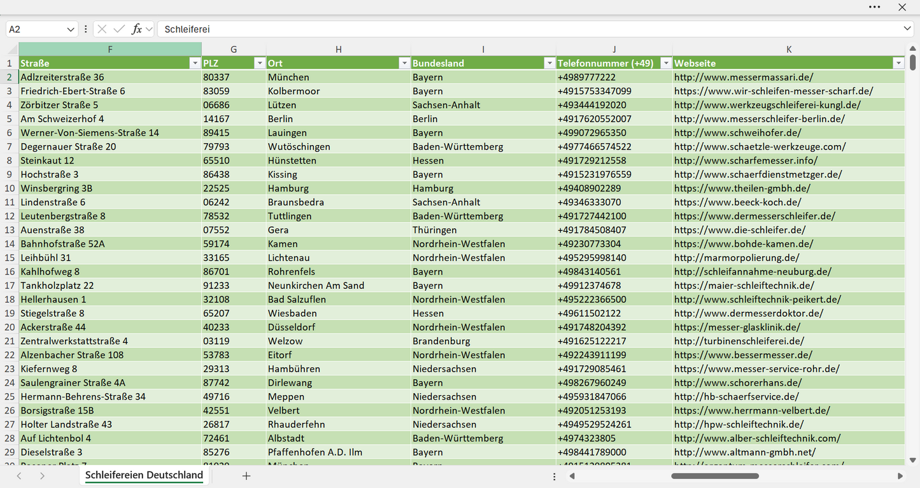This screenshot has height=488, width=920.
Task: Open the Telefonnummer column filter dropdown
Action: pos(666,63)
